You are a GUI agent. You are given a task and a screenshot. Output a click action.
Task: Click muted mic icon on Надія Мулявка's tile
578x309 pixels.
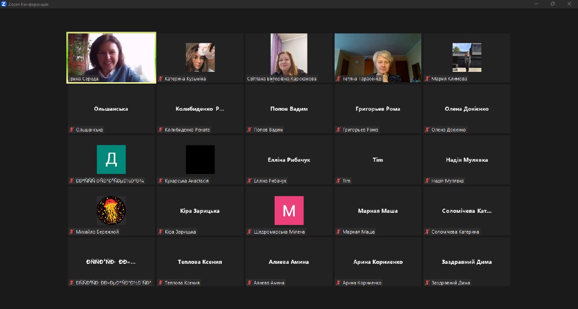(427, 181)
